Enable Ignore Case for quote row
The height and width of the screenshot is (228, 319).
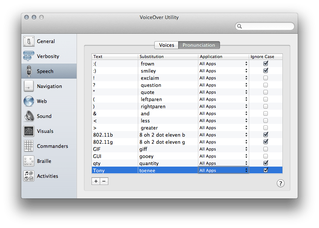pyautogui.click(x=266, y=92)
